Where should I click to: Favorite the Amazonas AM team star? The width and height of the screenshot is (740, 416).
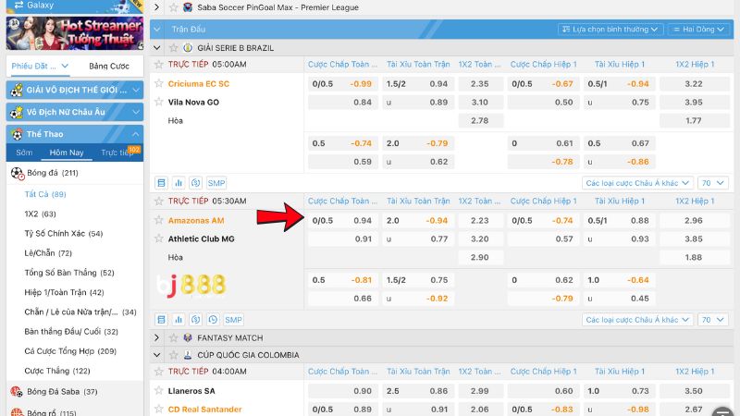click(x=159, y=220)
